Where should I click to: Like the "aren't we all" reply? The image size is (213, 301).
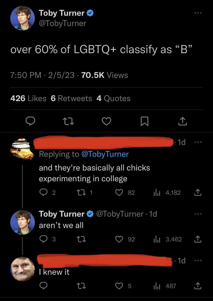pyautogui.click(x=119, y=239)
